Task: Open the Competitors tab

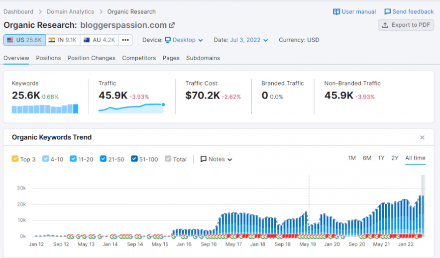Action: 139,58
